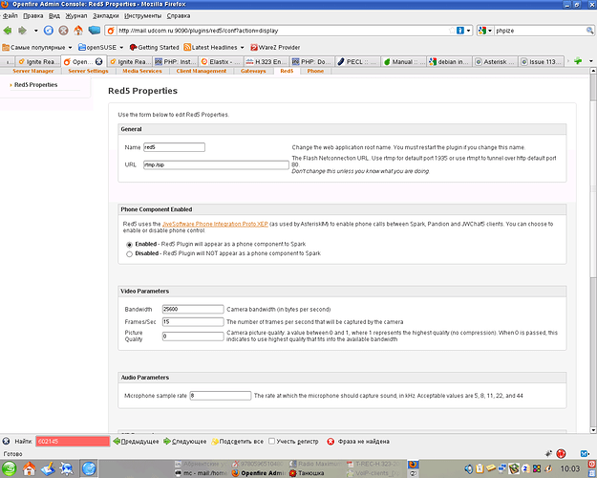Click Подсветить все to highlight all
This screenshot has width=597, height=478.
coord(238,442)
